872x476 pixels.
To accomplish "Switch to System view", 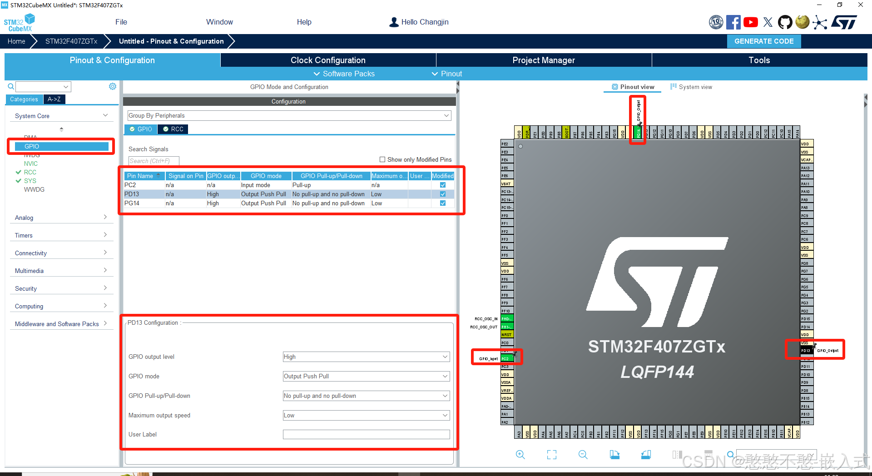I will click(691, 87).
